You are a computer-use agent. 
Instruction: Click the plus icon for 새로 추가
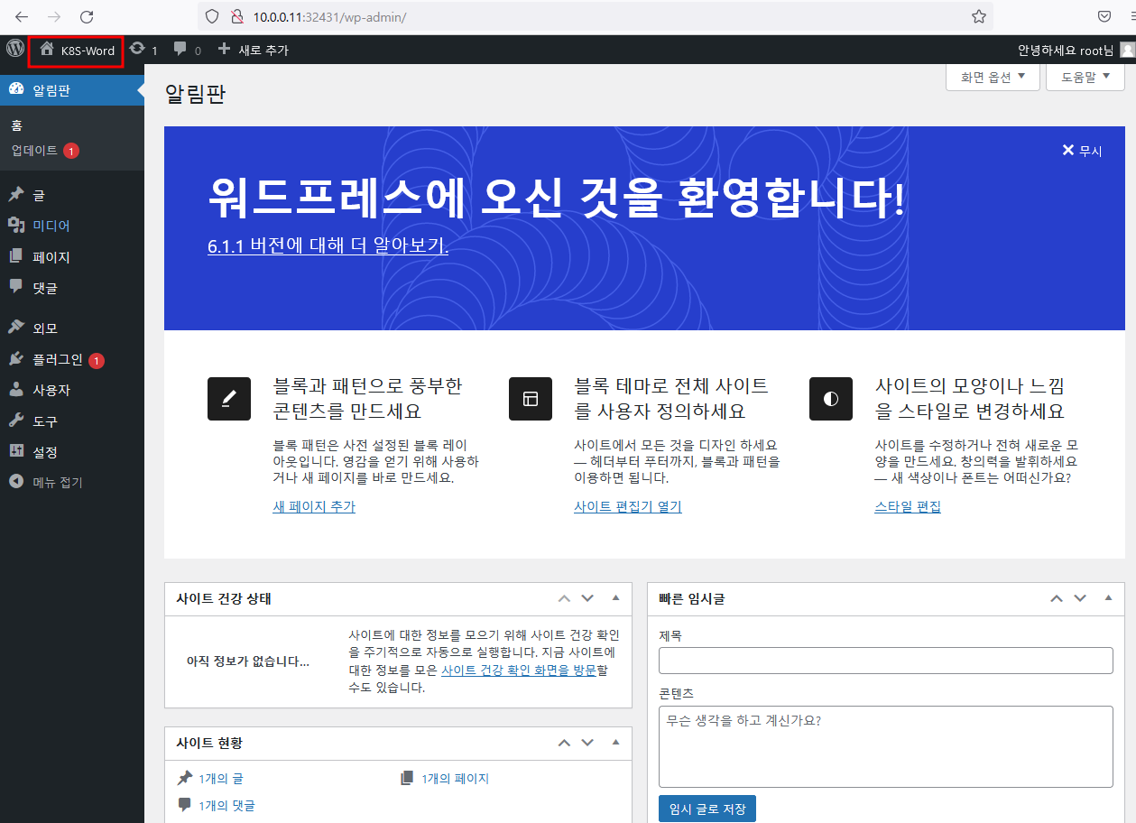(225, 49)
